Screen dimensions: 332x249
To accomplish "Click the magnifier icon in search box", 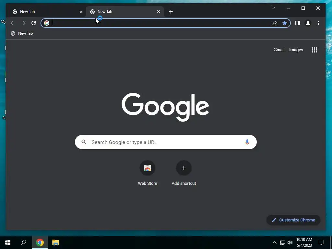I will [x=84, y=142].
